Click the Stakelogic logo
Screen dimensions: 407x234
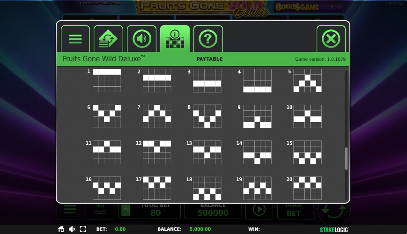334,230
